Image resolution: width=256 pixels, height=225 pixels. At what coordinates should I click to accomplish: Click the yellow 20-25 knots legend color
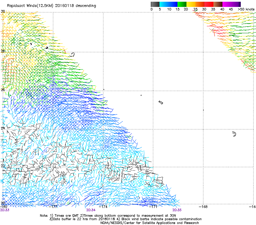pos(191,4)
